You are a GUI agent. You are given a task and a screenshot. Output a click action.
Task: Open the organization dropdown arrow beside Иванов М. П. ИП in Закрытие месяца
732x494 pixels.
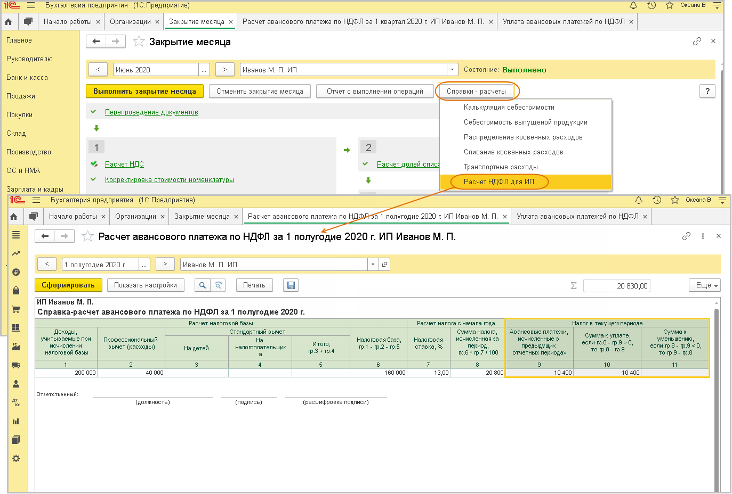(x=452, y=70)
